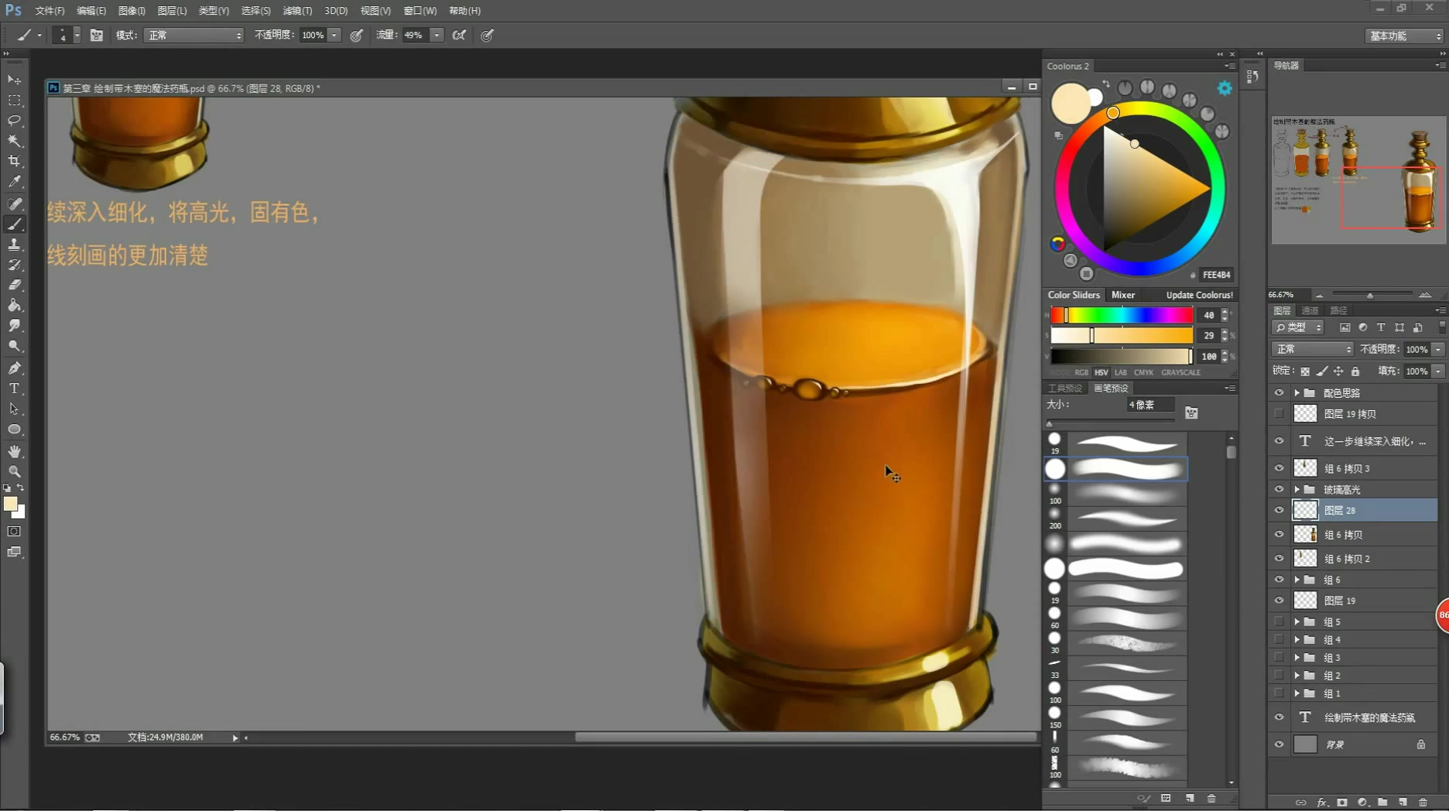This screenshot has height=811, width=1449.
Task: Expand the 组 6 group
Action: 1297,580
